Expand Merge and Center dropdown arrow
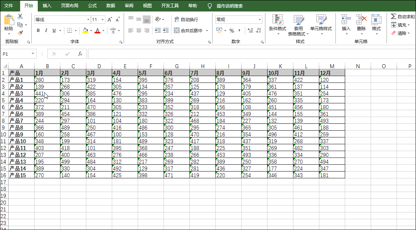Viewport: 416px width, 230px height. click(x=207, y=31)
